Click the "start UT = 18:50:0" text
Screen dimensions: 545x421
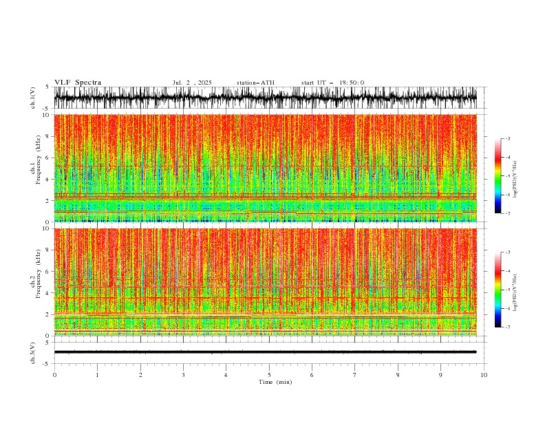click(332, 83)
